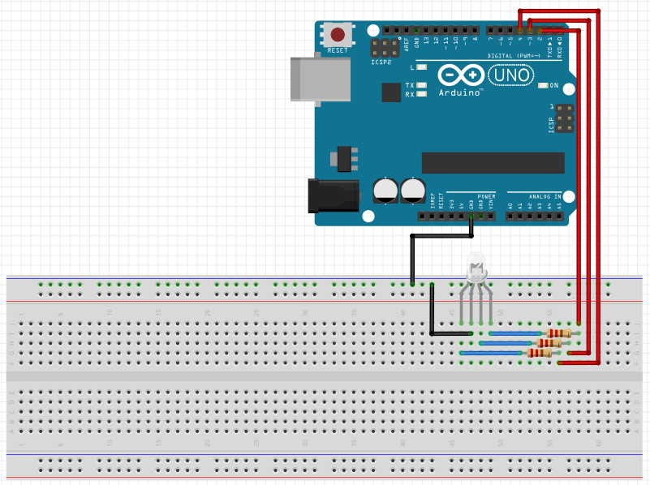Select the long black ATmega chip
Screen dimensions: 650x485
492,162
